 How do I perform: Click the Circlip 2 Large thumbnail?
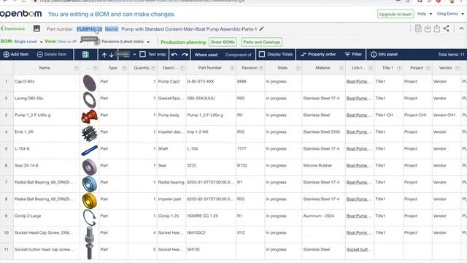click(89, 218)
